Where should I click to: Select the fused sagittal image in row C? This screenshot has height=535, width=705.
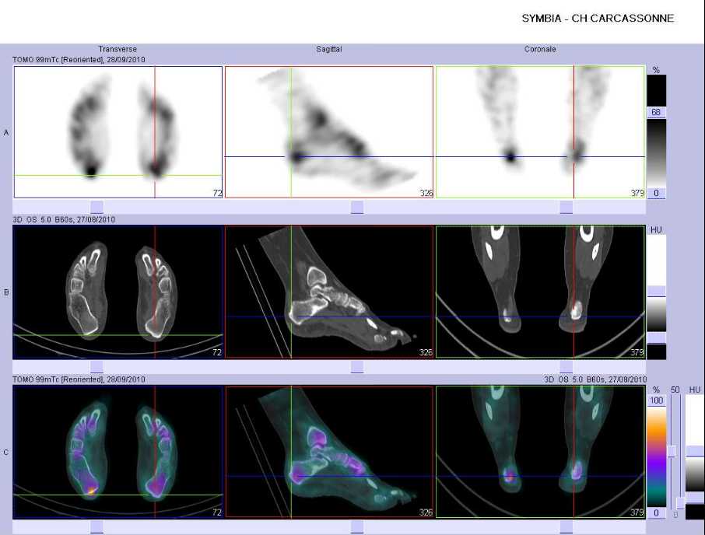[x=329, y=452]
